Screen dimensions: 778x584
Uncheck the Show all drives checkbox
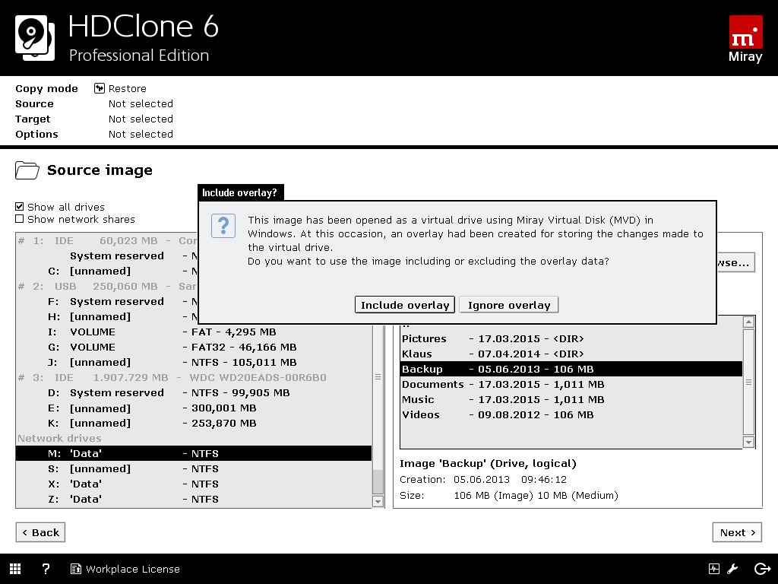(19, 207)
